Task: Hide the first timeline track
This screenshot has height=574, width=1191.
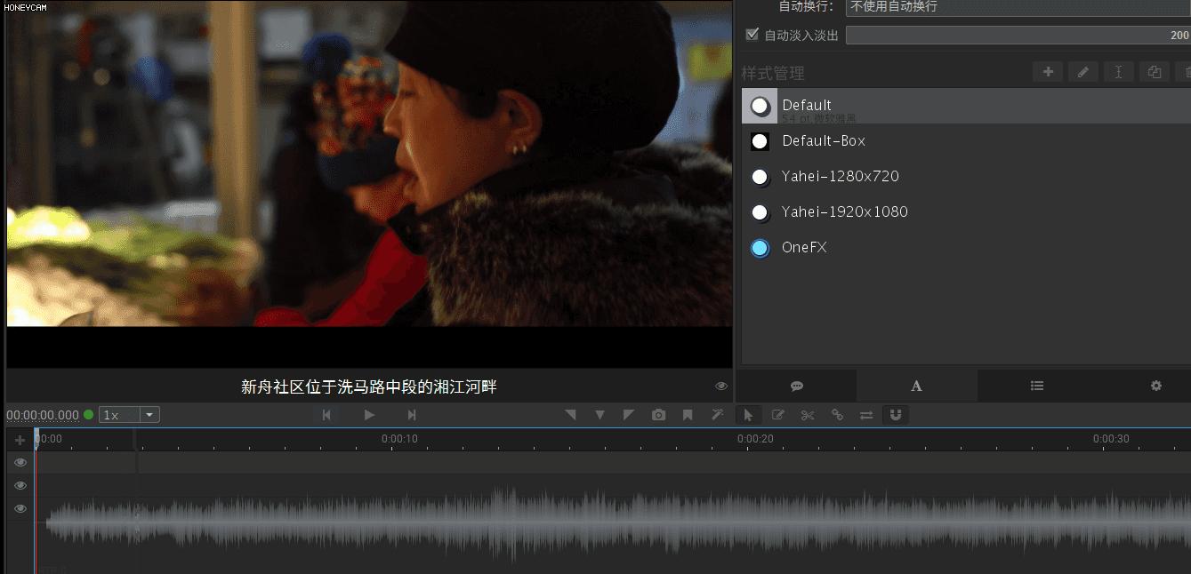Action: coord(20,462)
